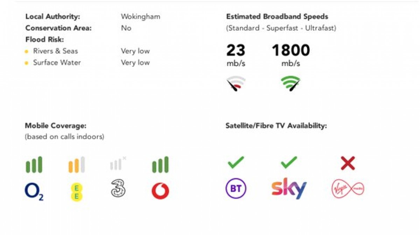This screenshot has height=235, width=420.
Task: Click the Vodafone logo
Action: point(160,191)
